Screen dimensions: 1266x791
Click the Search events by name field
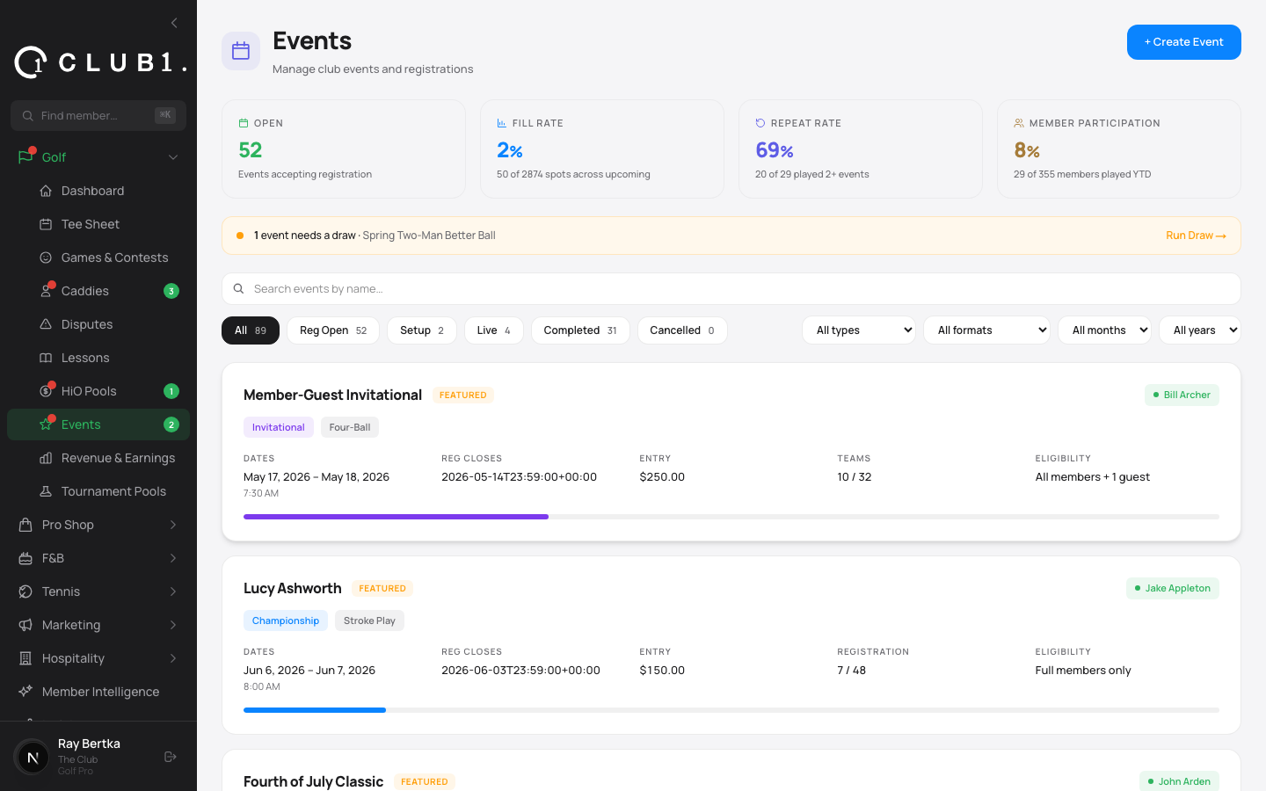click(x=731, y=288)
